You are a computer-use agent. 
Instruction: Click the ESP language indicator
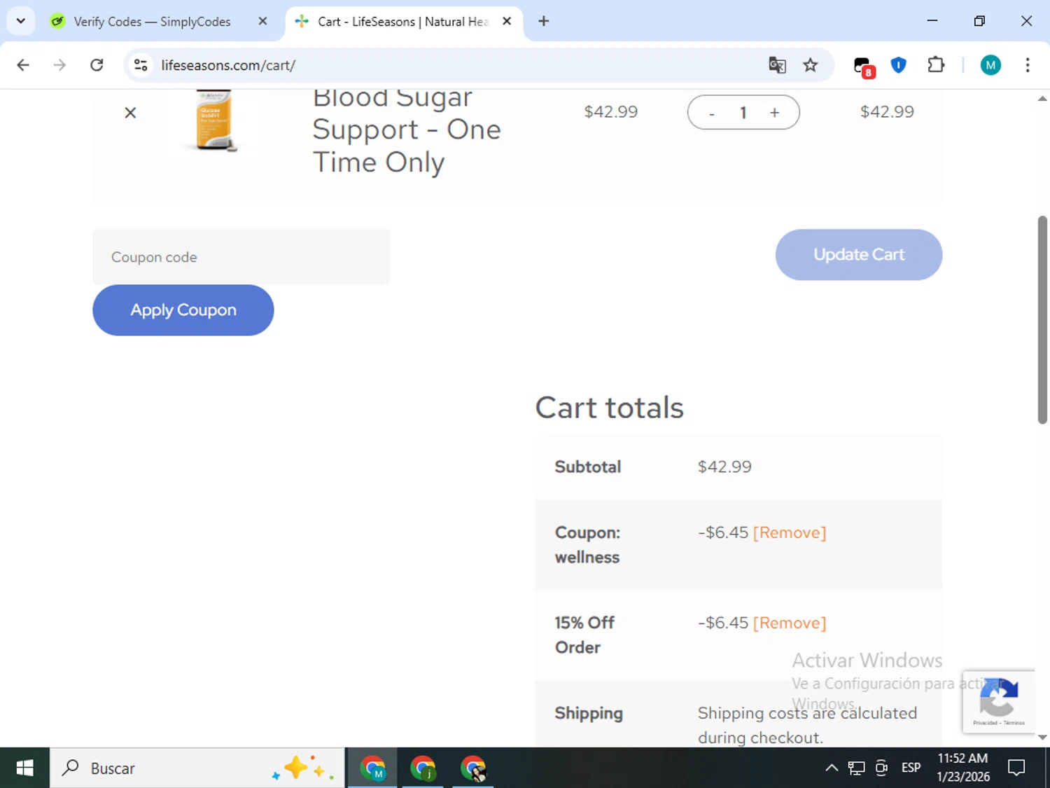pos(911,768)
